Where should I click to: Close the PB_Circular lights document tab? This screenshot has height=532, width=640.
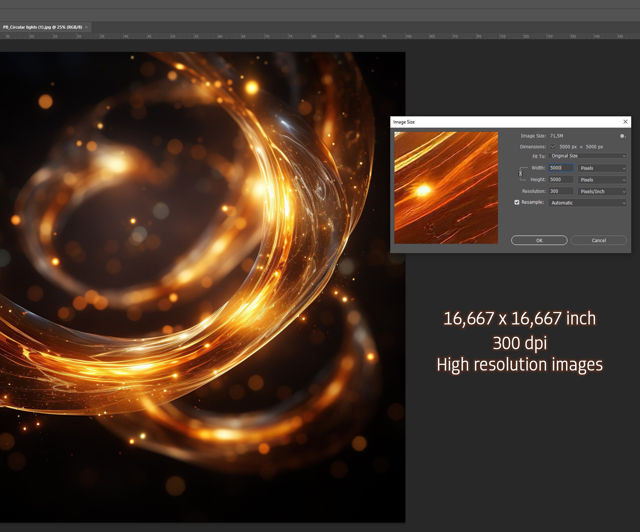(x=86, y=27)
